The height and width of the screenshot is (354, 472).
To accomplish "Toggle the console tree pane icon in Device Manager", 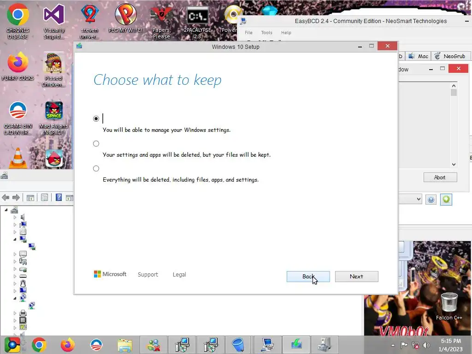I will click(x=30, y=198).
